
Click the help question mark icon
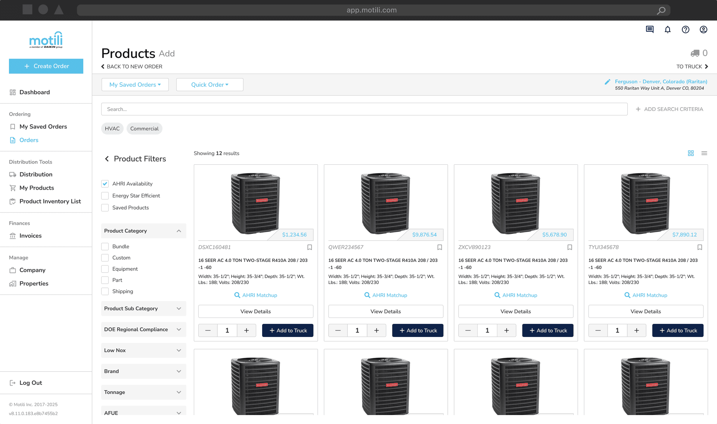686,30
